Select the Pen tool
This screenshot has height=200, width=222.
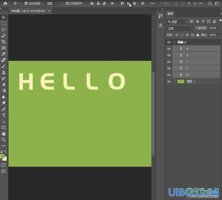click(3, 109)
